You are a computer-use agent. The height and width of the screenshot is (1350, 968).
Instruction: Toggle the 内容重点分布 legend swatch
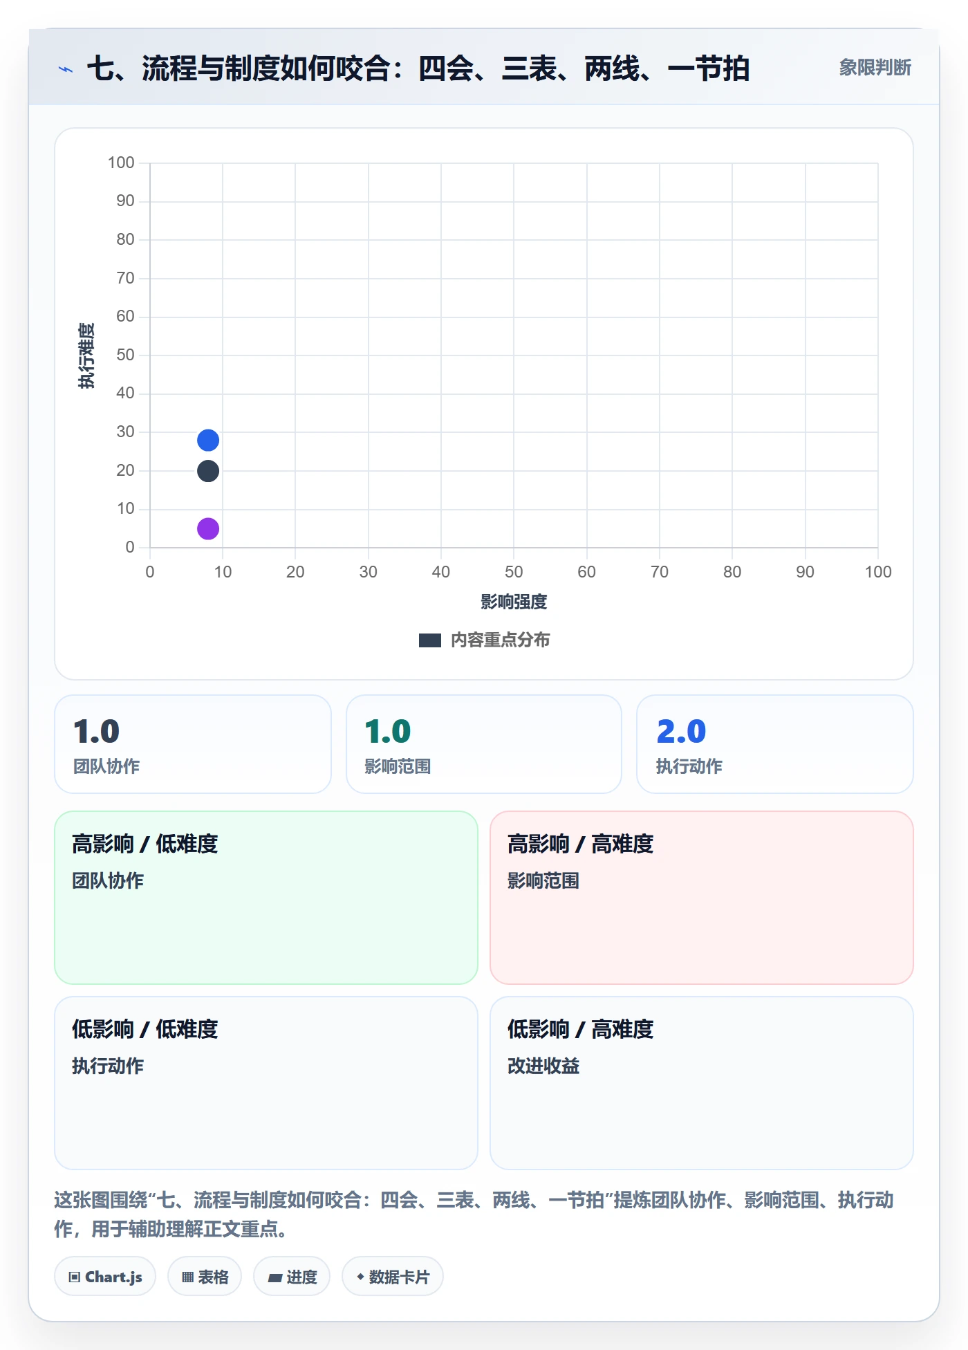click(x=429, y=640)
